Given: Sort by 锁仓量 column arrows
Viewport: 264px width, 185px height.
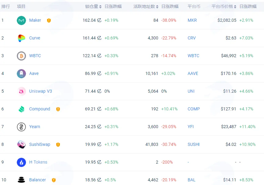Looking at the screenshot, I should 100,7.
